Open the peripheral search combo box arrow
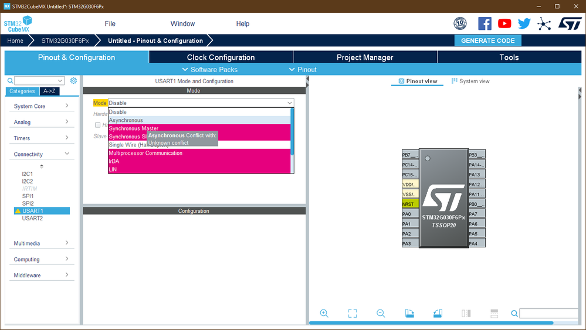 (x=60, y=81)
